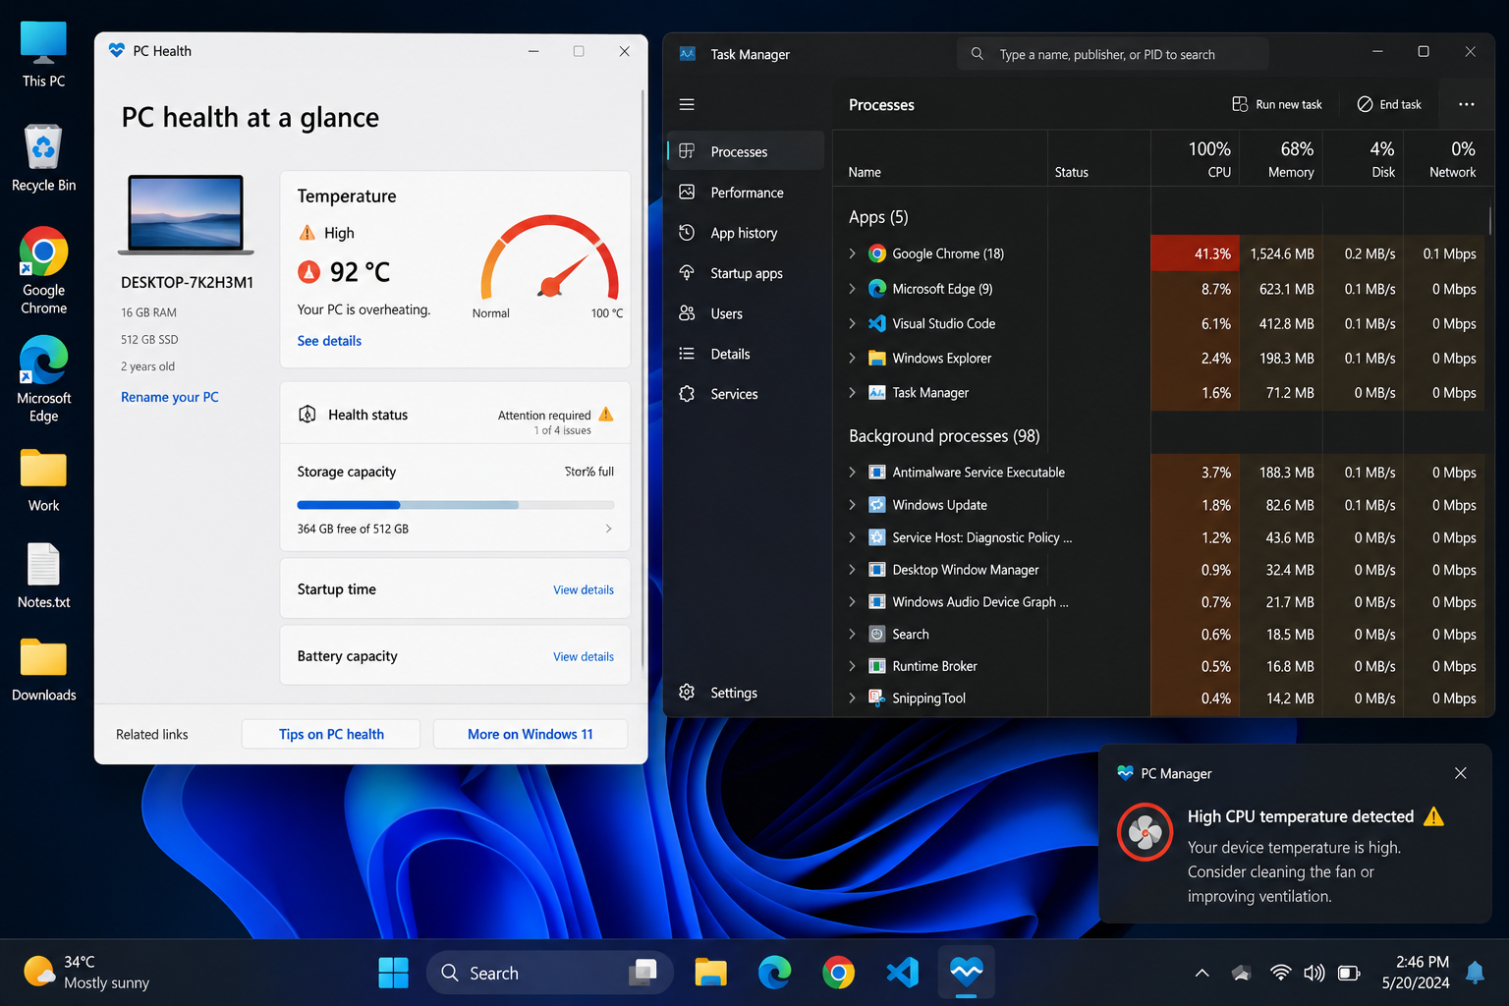Select the Recycle Bin desktop icon

tap(43, 157)
